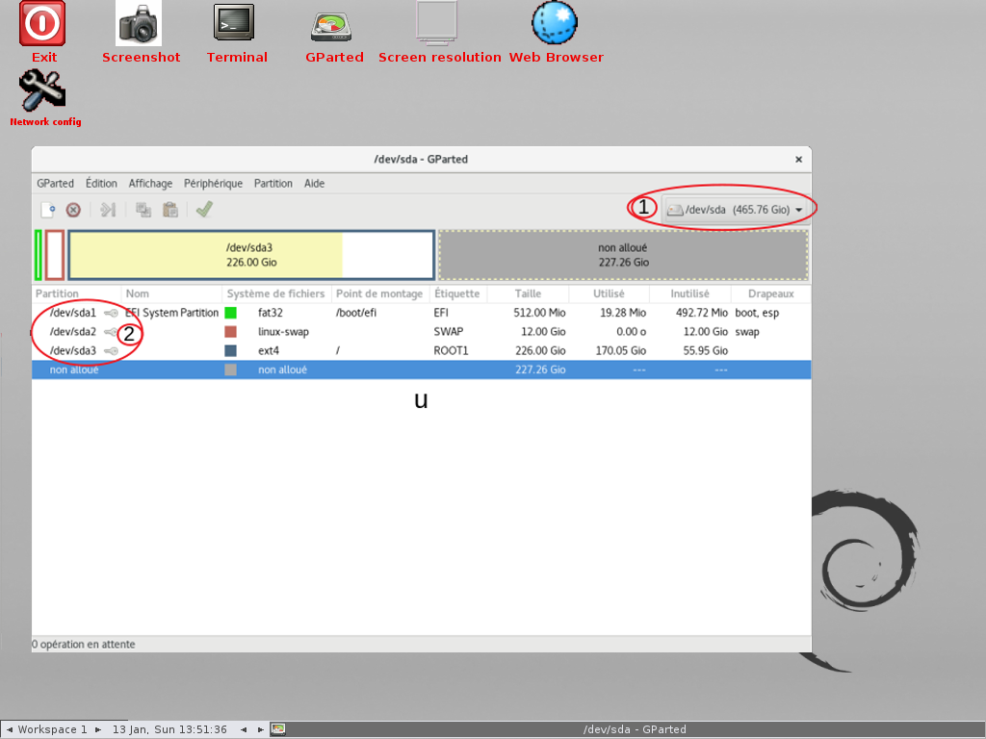
Task: Click the key icon beside /dev/sda1
Action: click(x=111, y=313)
